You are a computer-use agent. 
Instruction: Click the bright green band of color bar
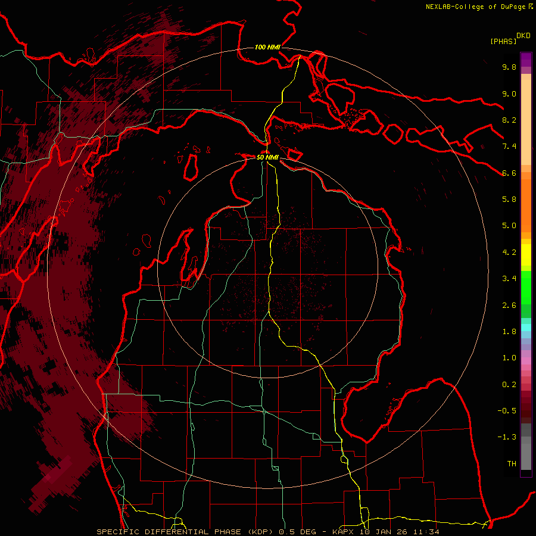pyautogui.click(x=526, y=287)
